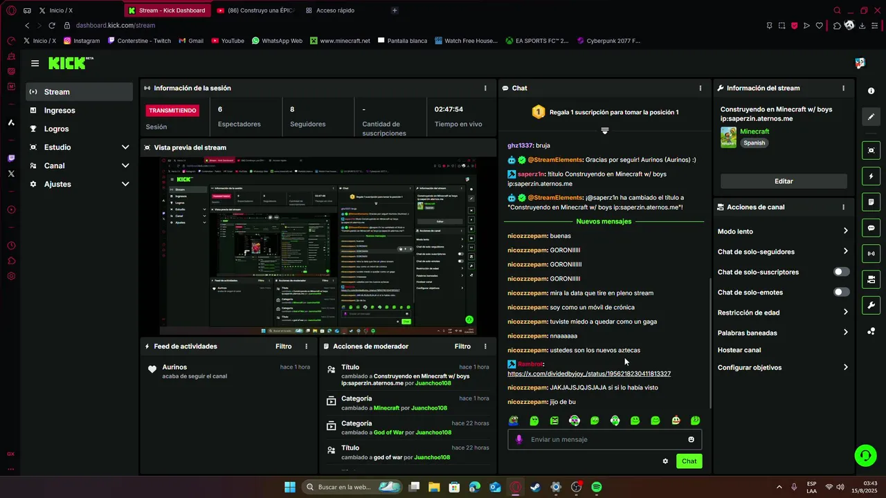The image size is (886, 498).
Task: Toggle the channel actions widget icon
Action: (871, 279)
